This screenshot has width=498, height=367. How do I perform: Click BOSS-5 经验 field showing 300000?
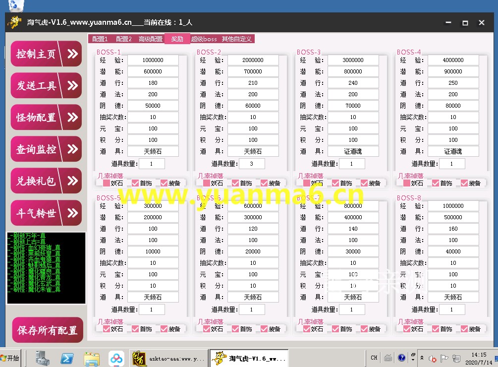(153, 206)
